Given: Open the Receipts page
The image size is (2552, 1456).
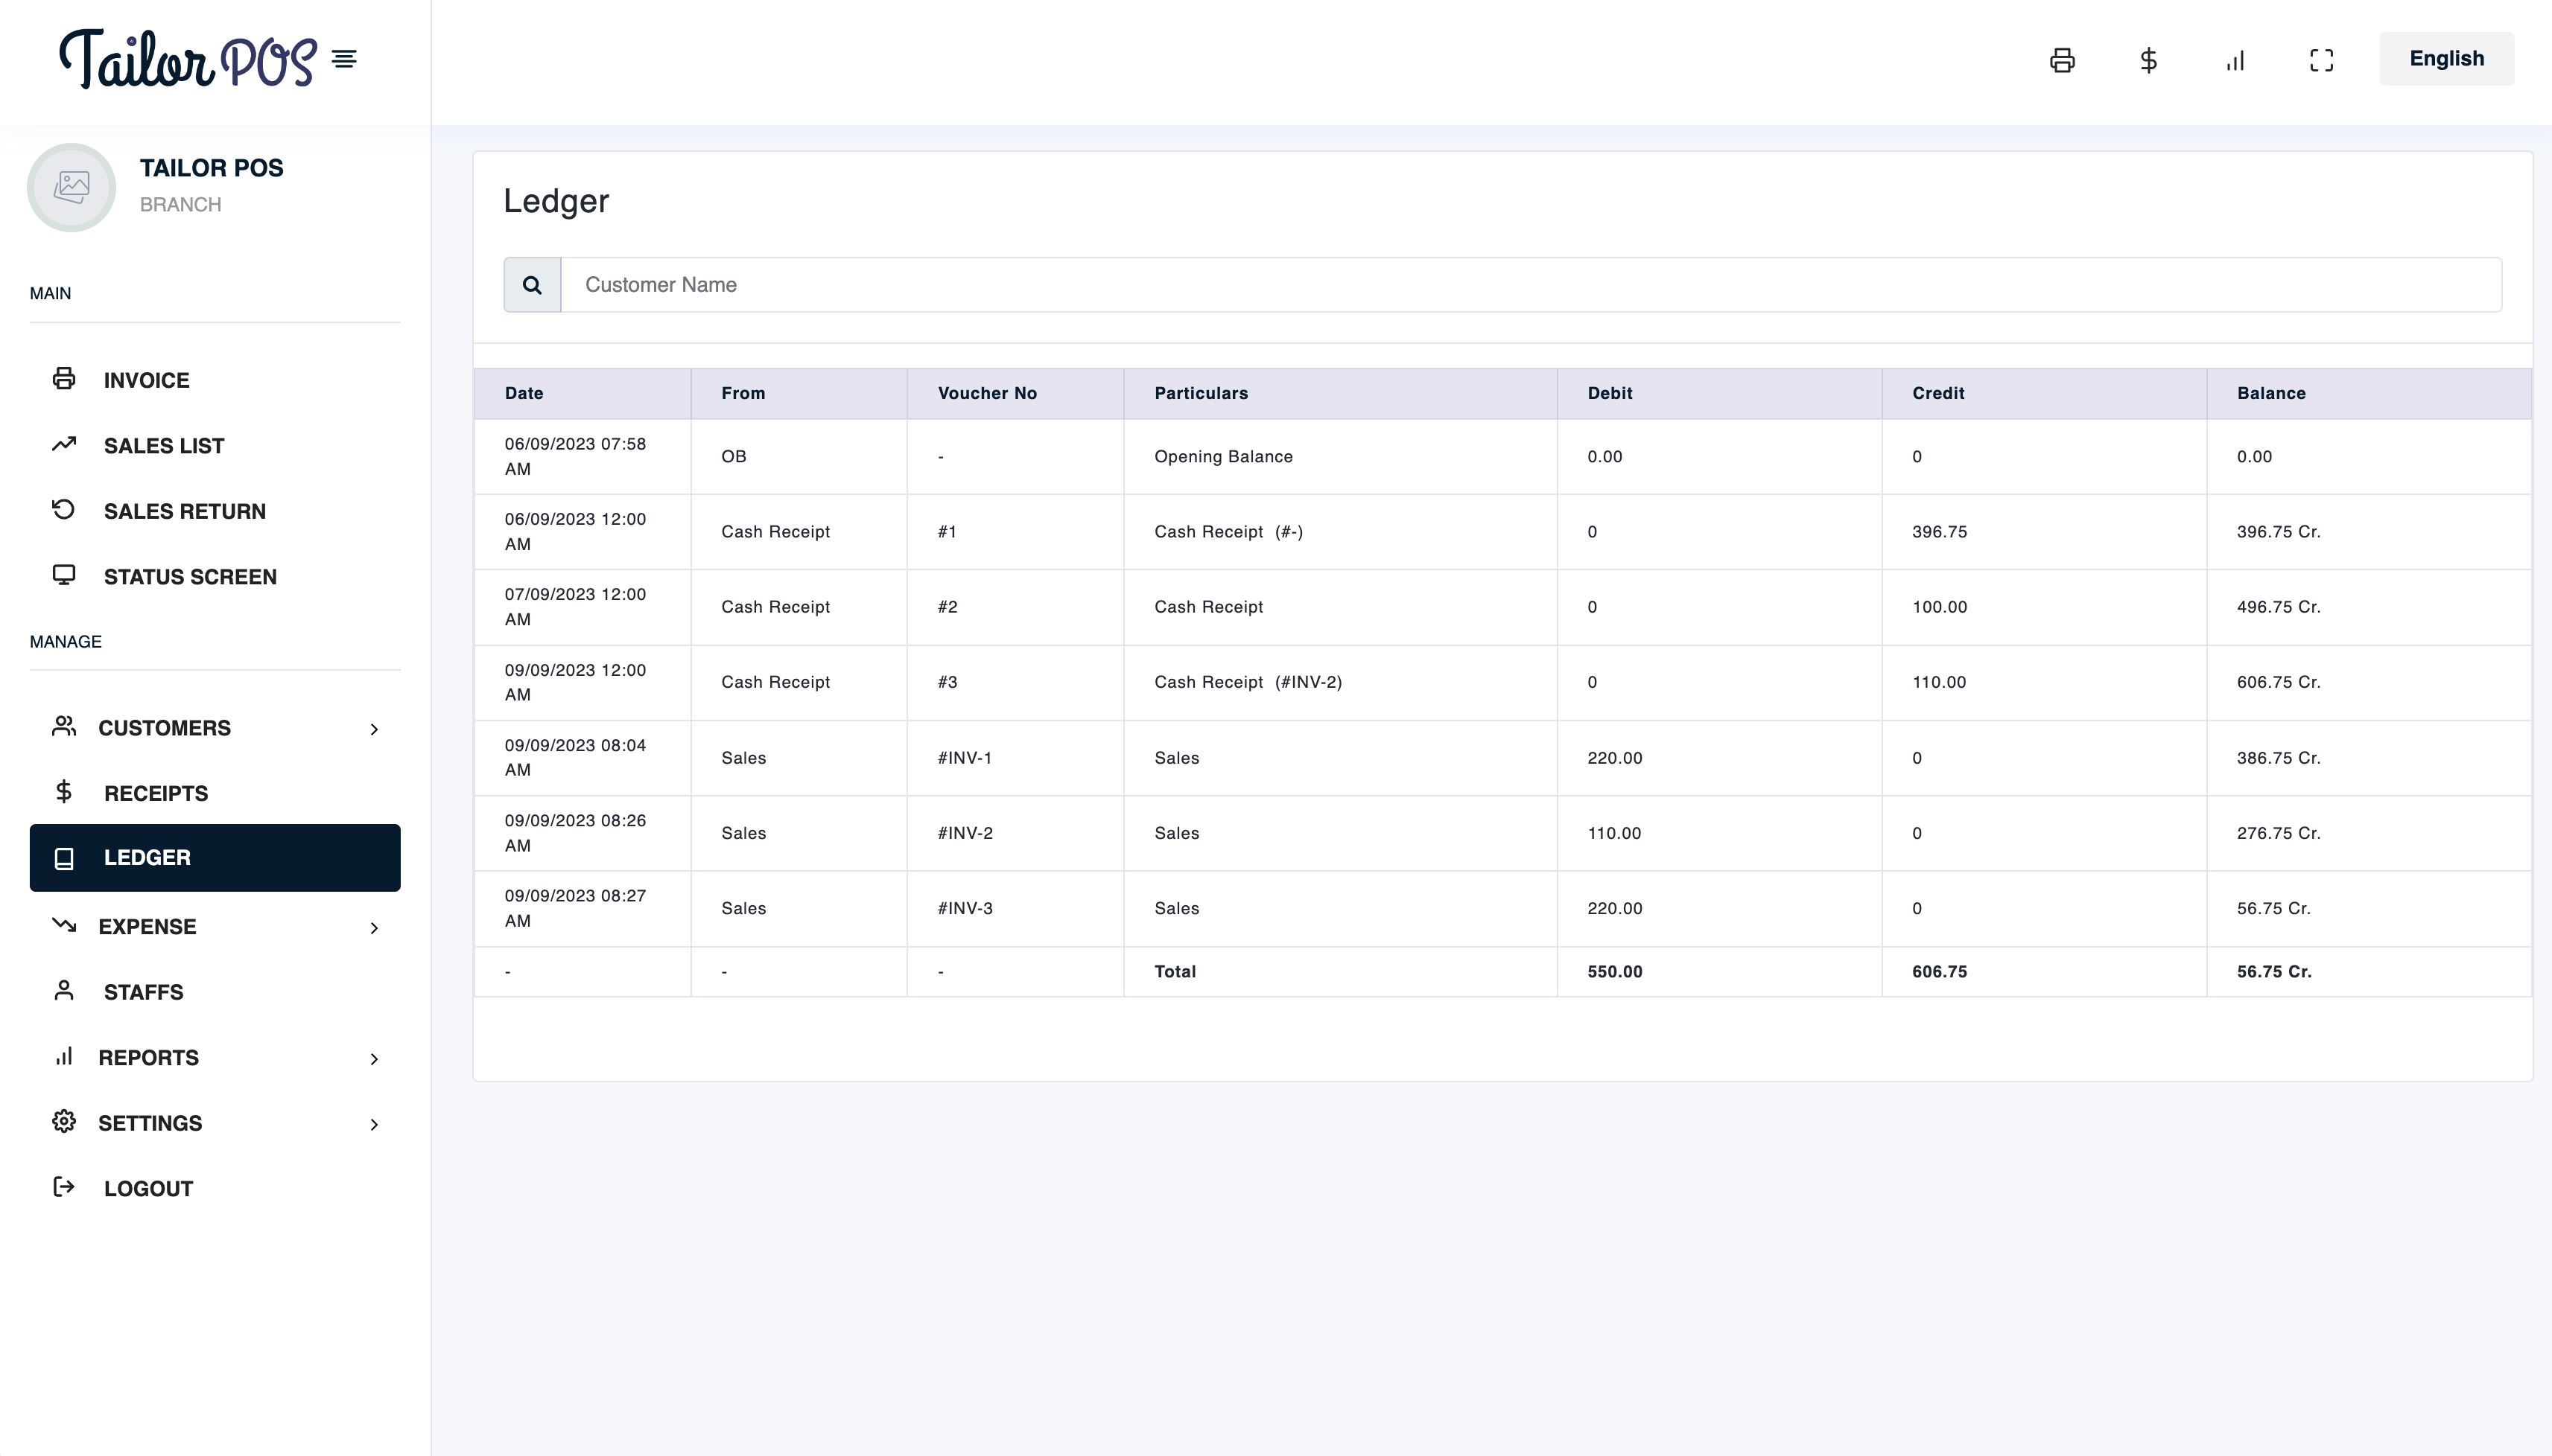Looking at the screenshot, I should (x=155, y=793).
